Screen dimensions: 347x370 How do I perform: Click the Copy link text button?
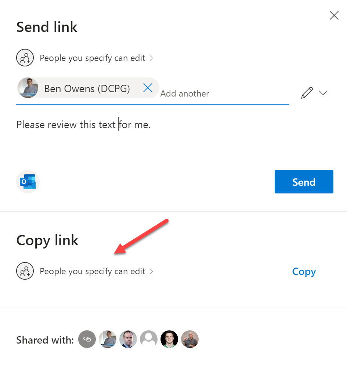coord(304,271)
